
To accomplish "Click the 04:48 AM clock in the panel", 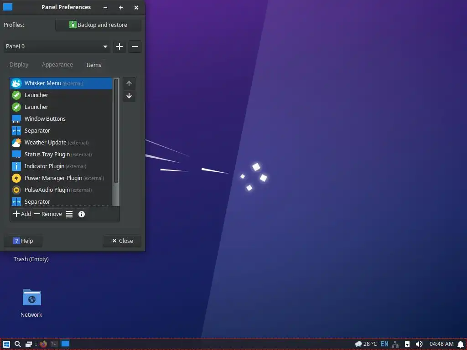I will tap(441, 345).
